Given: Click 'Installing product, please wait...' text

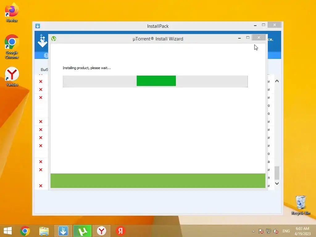Looking at the screenshot, I should 87,68.
